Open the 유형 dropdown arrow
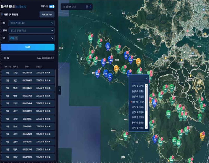Screen dimensions: 209x163 [52, 38]
